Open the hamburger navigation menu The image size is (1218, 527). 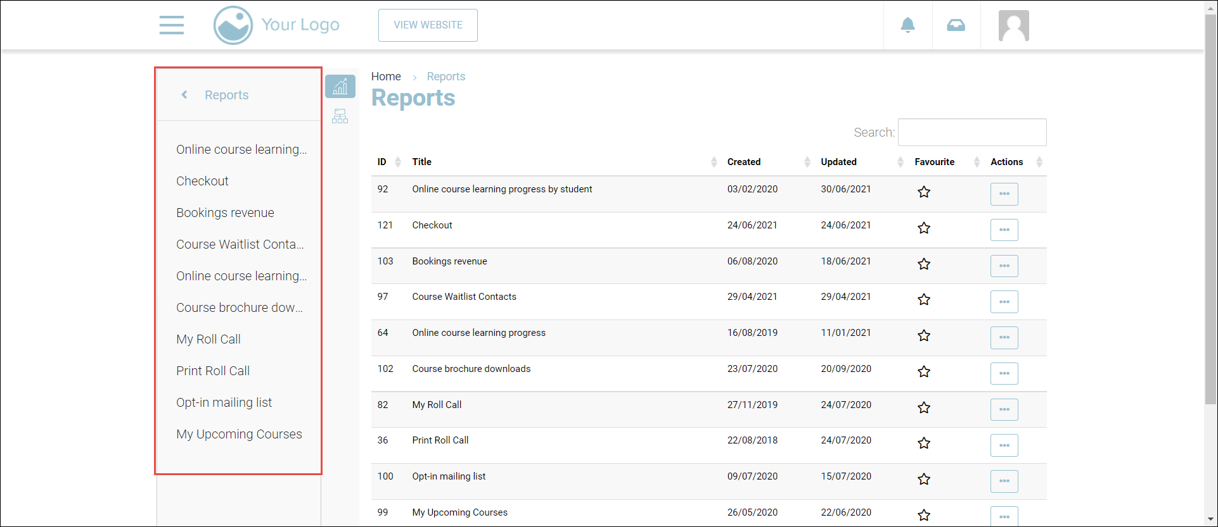[x=171, y=25]
